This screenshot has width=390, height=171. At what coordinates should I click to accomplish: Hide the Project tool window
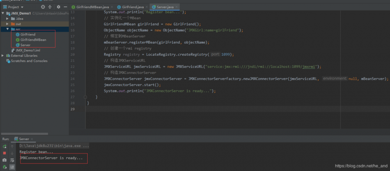click(x=65, y=7)
